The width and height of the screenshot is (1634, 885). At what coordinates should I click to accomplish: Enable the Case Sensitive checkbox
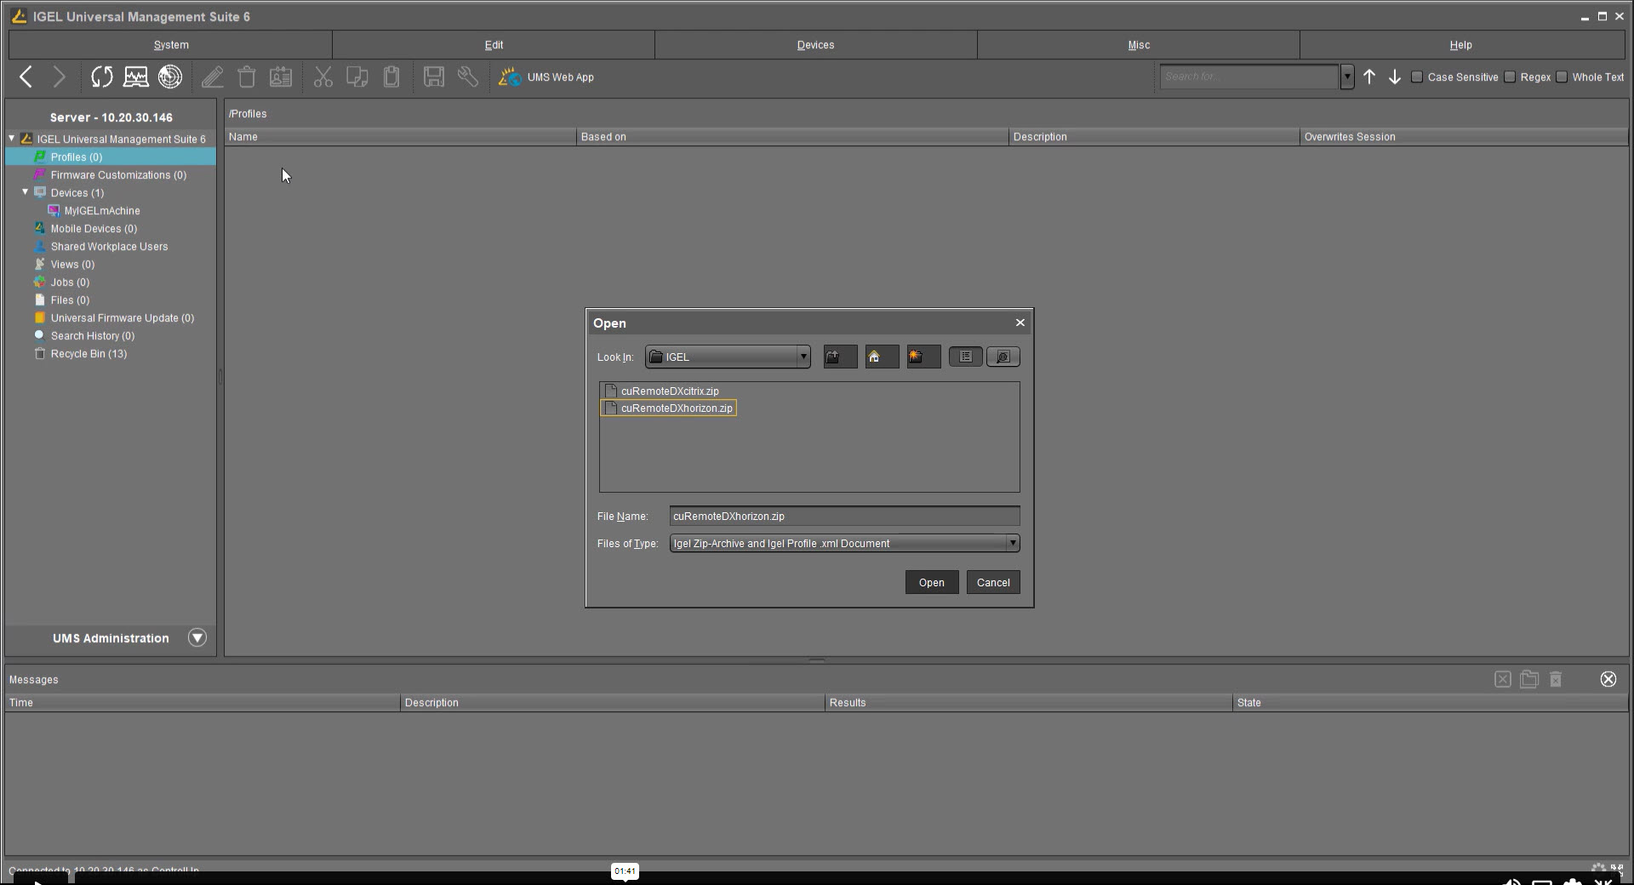[1417, 77]
